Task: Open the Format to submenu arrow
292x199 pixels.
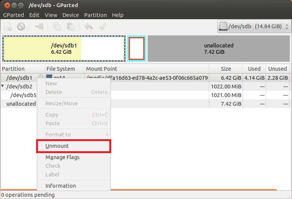Action: (107, 135)
